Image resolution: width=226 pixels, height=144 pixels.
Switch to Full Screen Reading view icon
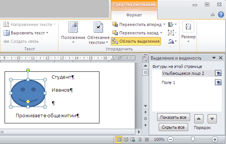126,139
